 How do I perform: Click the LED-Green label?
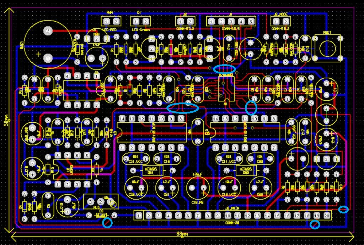click(141, 30)
